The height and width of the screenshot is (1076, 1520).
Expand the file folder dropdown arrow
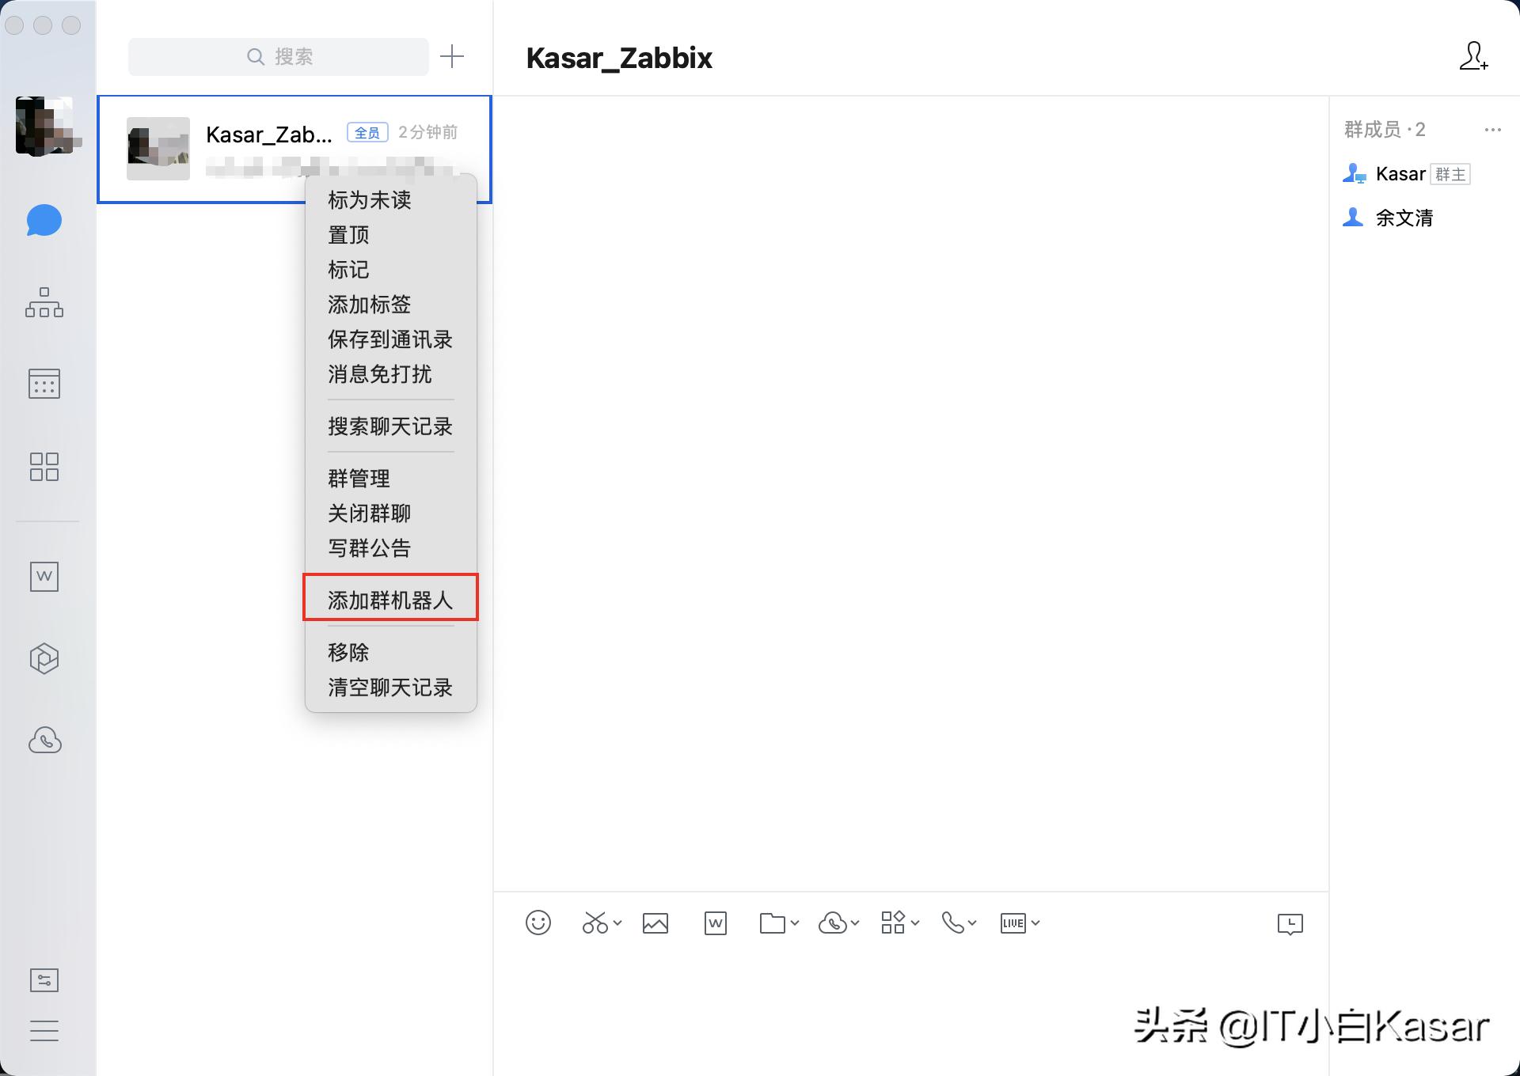tap(795, 923)
